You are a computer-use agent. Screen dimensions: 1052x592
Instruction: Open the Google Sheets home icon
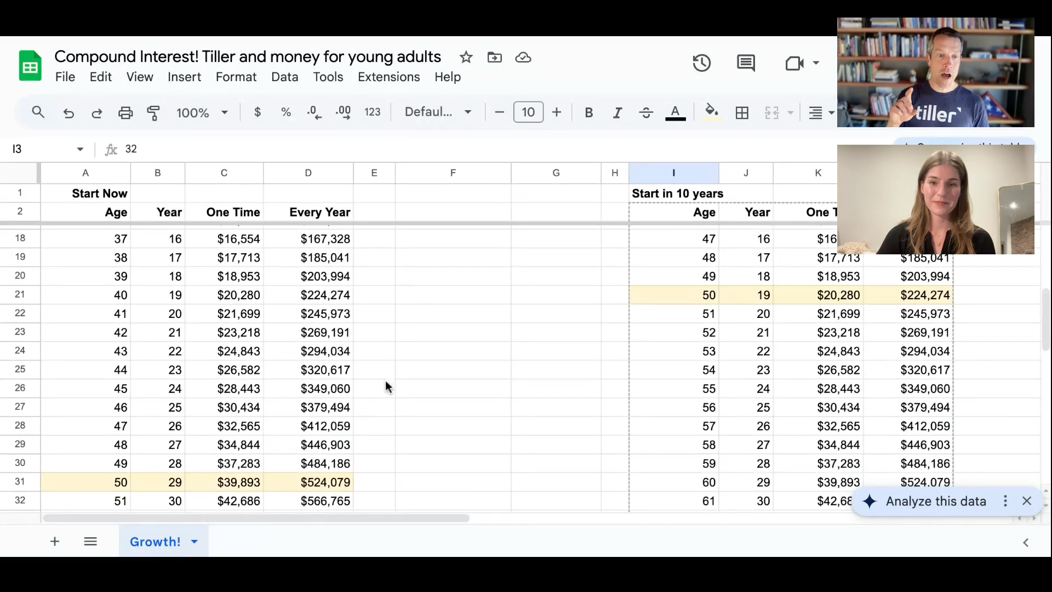(30, 66)
